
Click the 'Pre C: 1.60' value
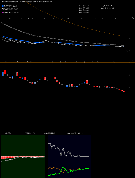[84, 12]
